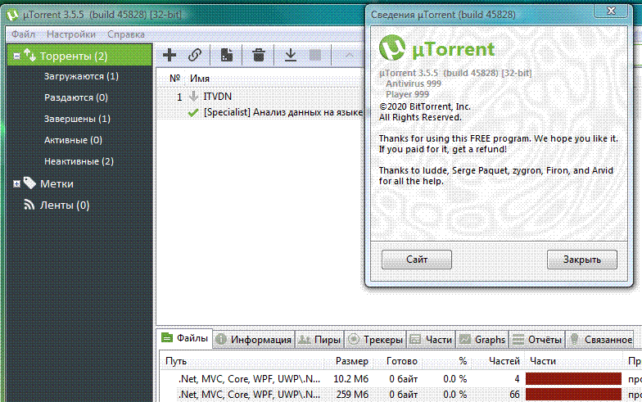Select Раздаются (0) category
The width and height of the screenshot is (642, 402).
pos(75,97)
